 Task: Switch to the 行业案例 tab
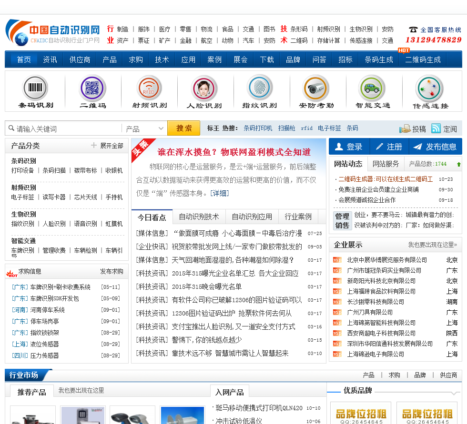298,217
